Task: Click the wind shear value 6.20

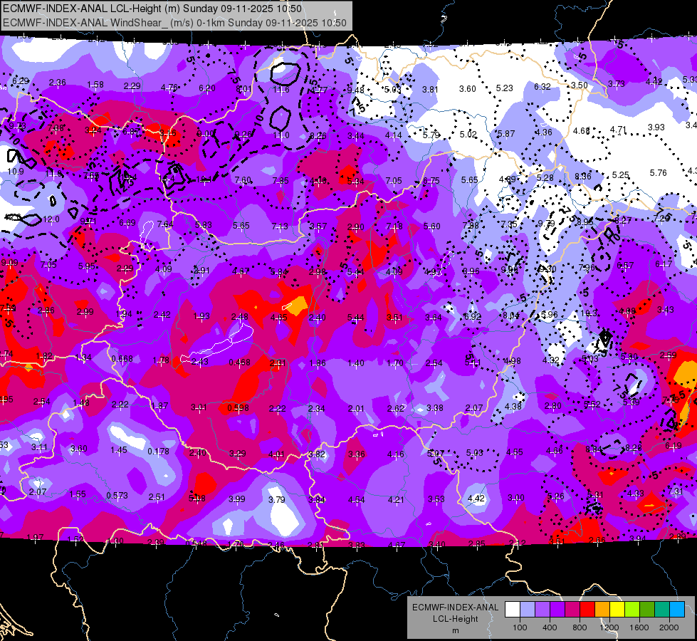Action: coord(206,88)
